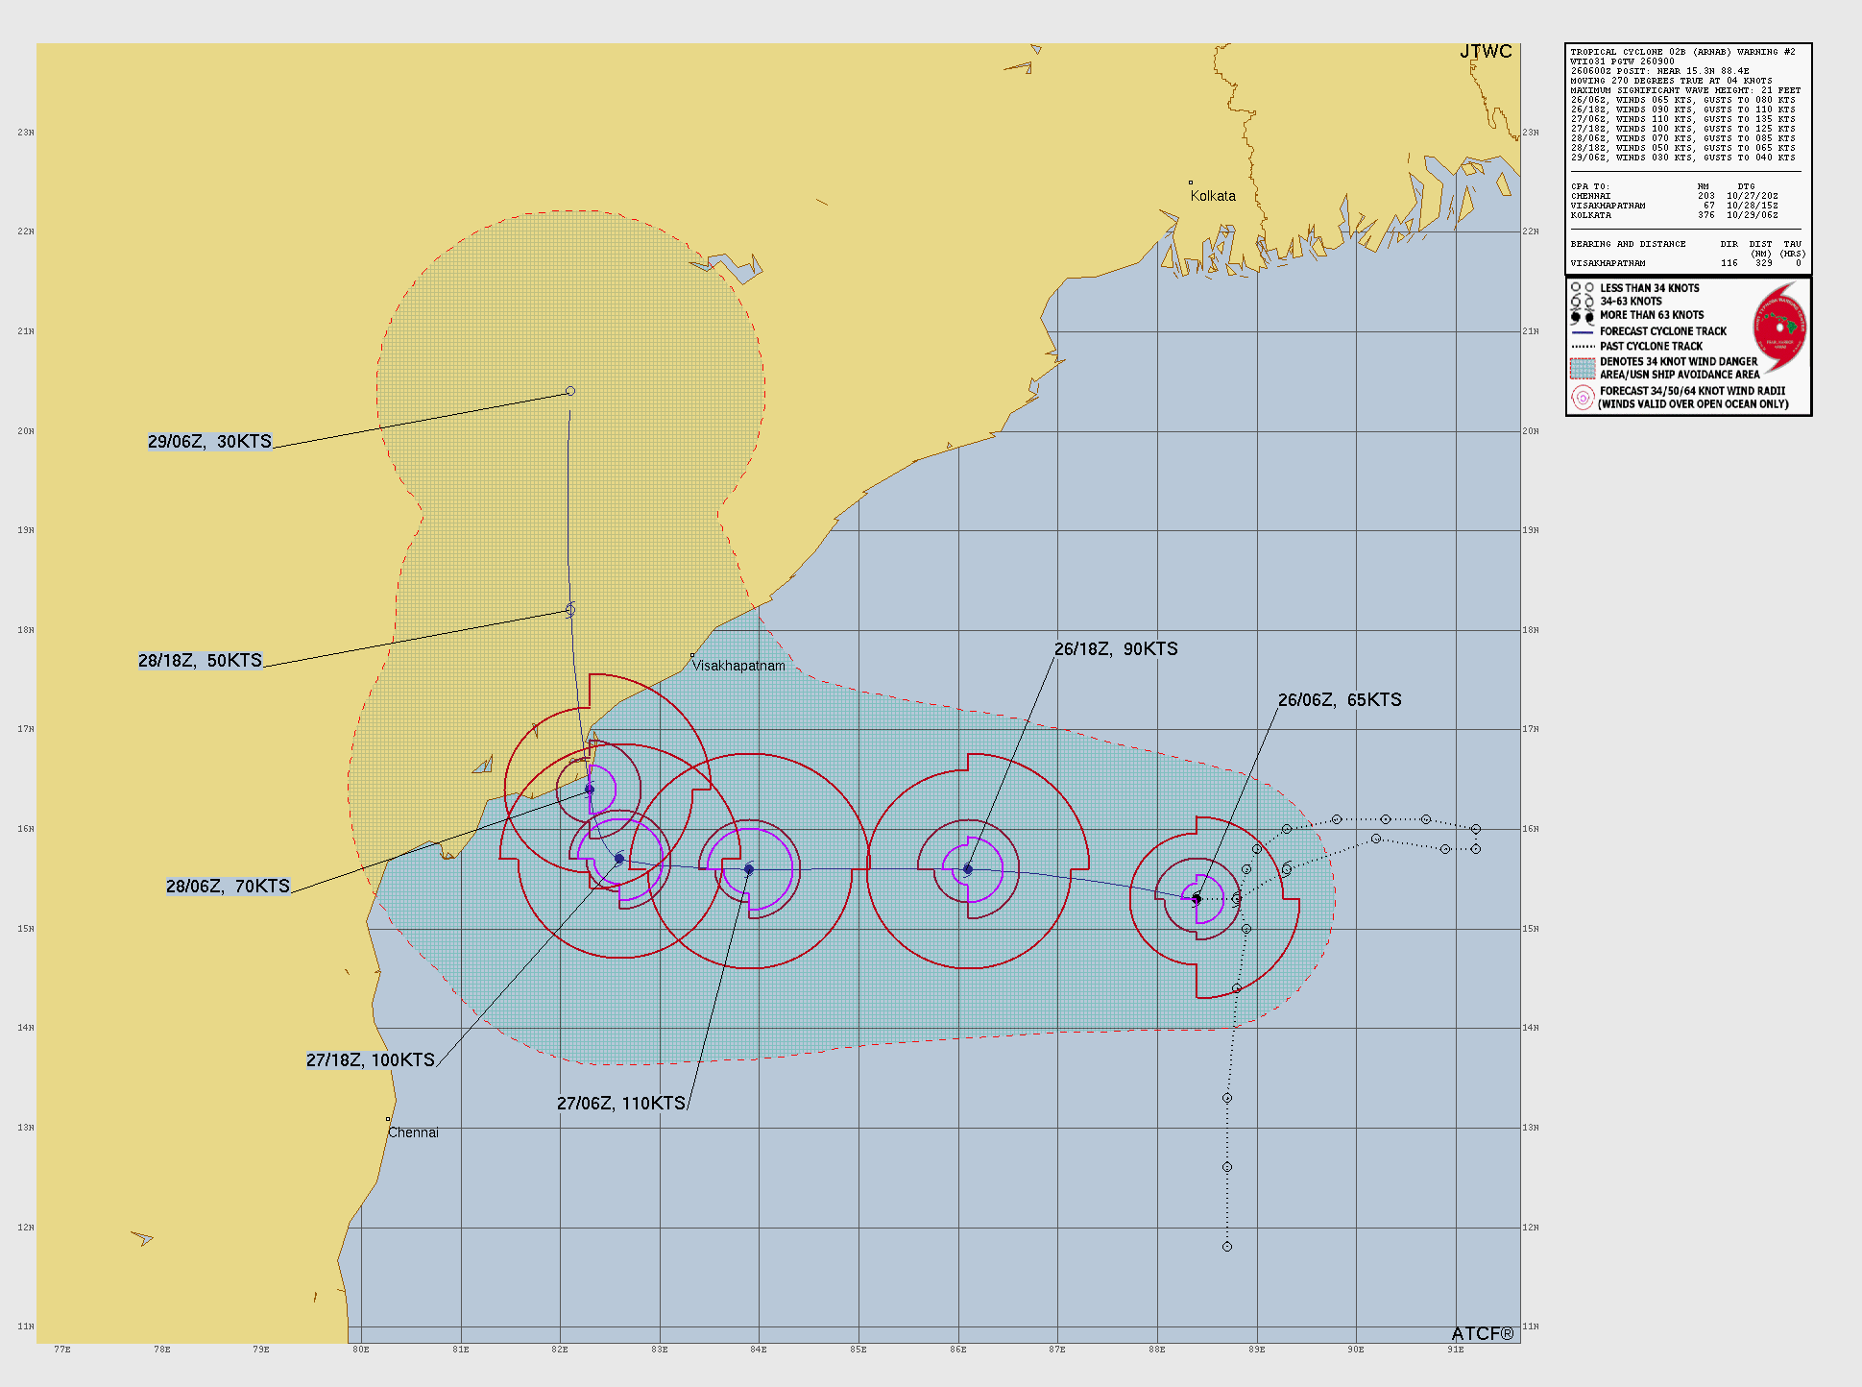Click the 'Less than 34 knots' legend symbol
This screenshot has height=1387, width=1862.
pos(1583,288)
